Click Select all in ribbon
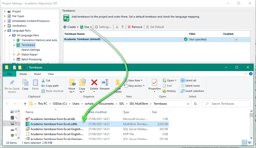256x148 pixels. (188, 81)
